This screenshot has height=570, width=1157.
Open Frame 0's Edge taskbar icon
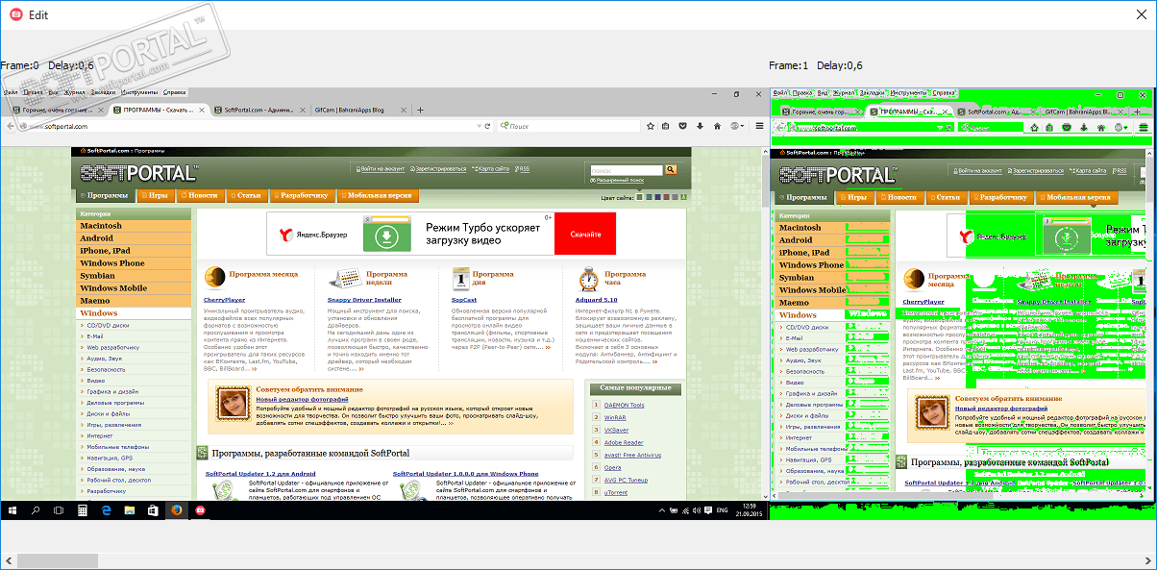[107, 511]
